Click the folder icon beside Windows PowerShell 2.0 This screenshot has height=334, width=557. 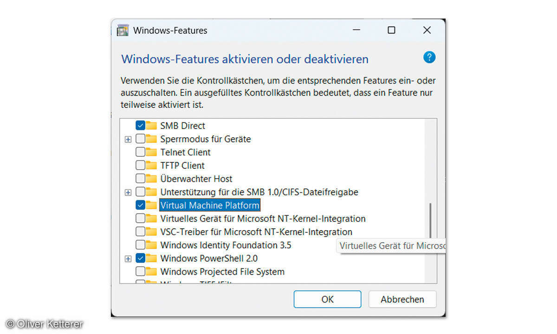coord(151,258)
